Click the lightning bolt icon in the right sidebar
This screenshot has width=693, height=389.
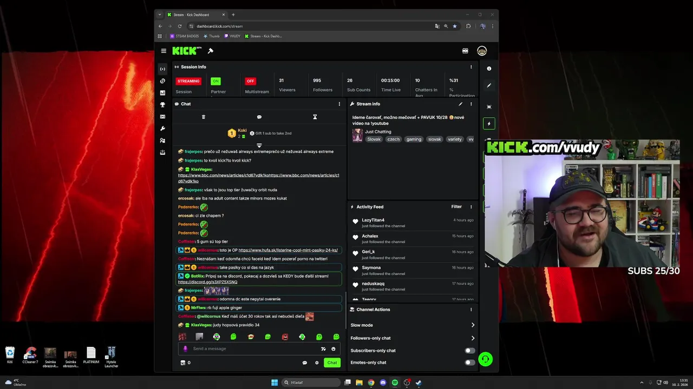click(489, 124)
